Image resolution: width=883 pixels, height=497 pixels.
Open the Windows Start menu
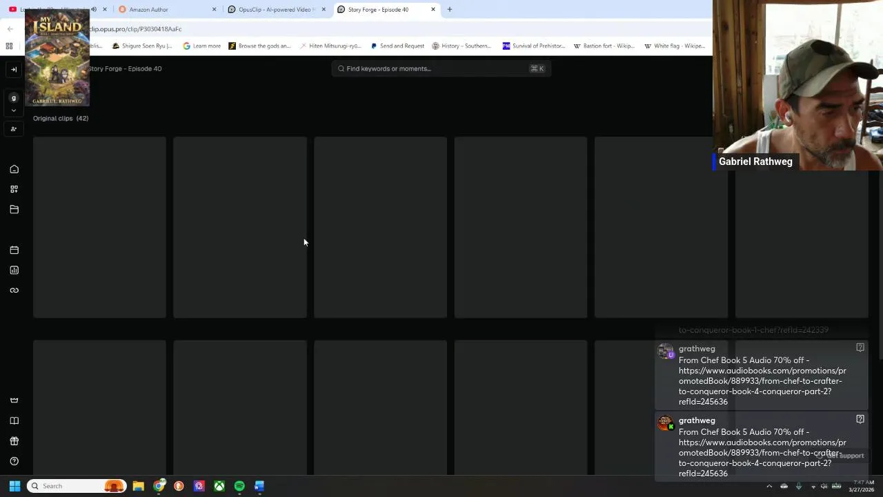[x=14, y=486]
